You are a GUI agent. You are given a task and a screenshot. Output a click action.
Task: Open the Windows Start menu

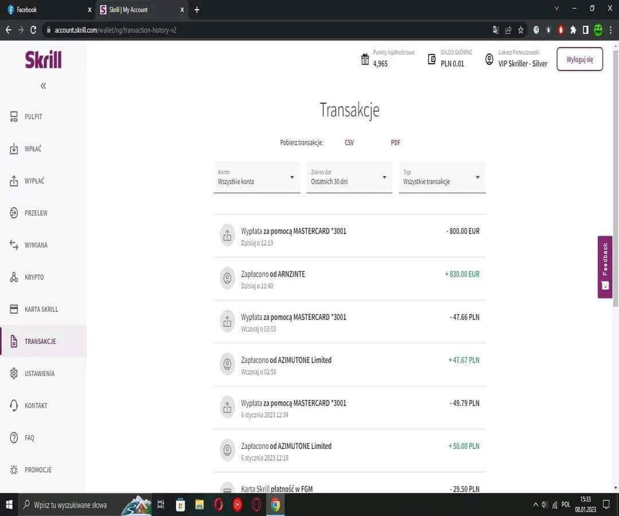(8, 504)
